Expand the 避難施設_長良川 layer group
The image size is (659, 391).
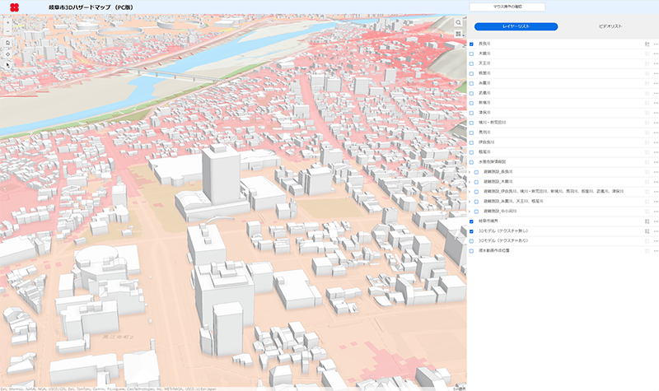click(470, 172)
